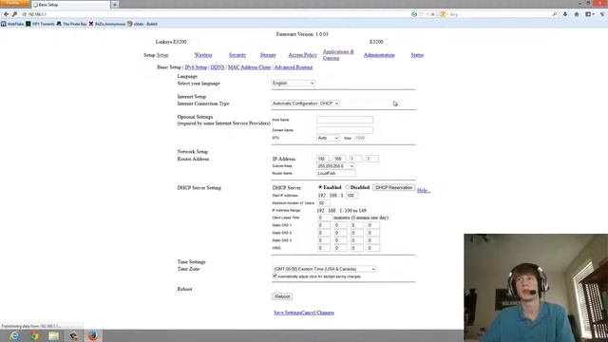Viewport: 608px width, 342px height.
Task: Open the Setup link in router menu
Action: [x=162, y=55]
